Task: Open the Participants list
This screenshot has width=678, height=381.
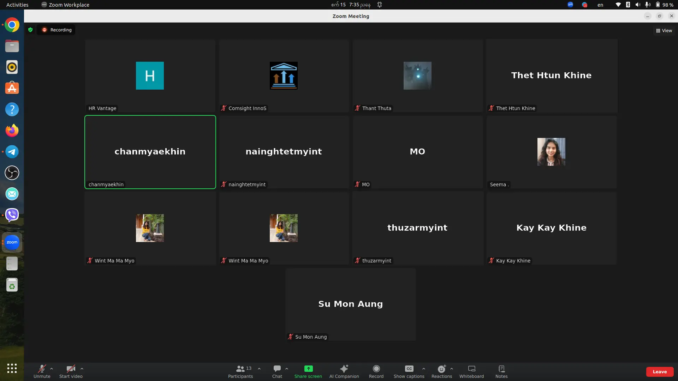Action: [x=240, y=369]
